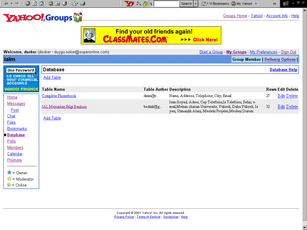Click the red Y! Yahoo toolbar logo
Viewport: 307px width, 230px height.
point(129,4)
